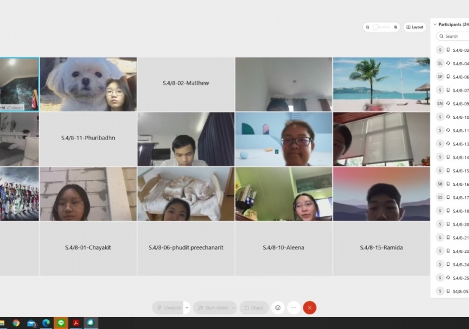The height and width of the screenshot is (329, 469).
Task: Open the More options ellipsis menu
Action: tap(294, 308)
